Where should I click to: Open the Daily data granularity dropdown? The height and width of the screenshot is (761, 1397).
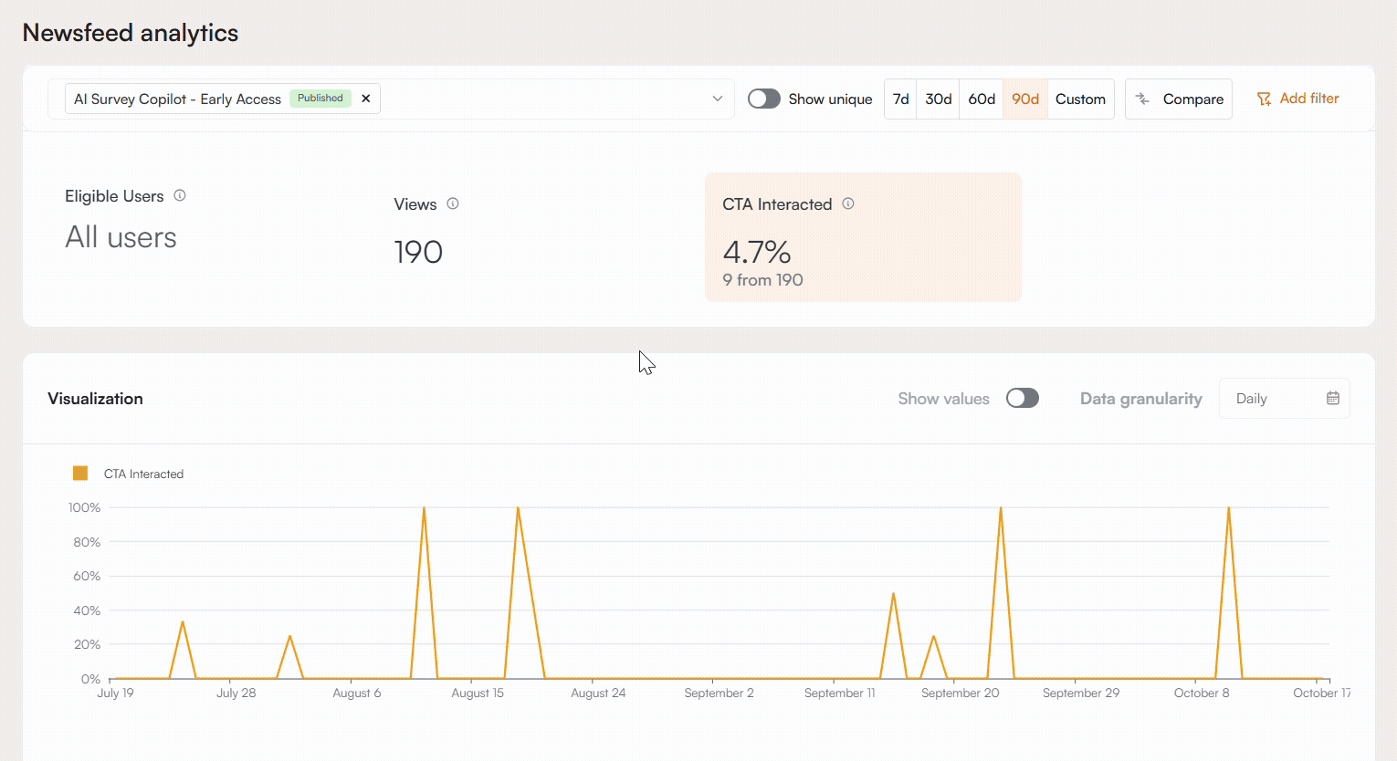pyautogui.click(x=1283, y=399)
